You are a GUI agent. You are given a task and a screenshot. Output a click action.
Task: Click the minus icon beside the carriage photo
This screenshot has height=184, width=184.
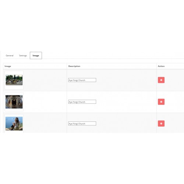(161, 80)
